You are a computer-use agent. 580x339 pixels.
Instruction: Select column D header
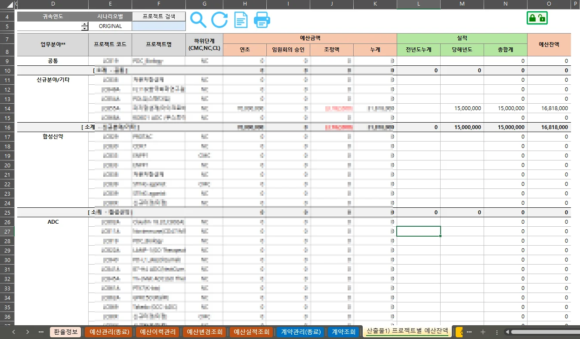(52, 4)
